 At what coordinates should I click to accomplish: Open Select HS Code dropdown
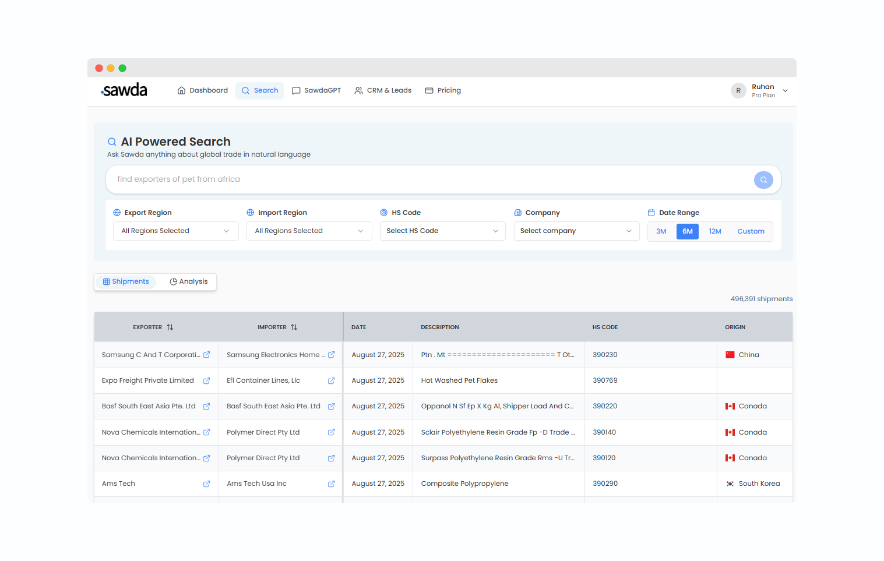[443, 231]
